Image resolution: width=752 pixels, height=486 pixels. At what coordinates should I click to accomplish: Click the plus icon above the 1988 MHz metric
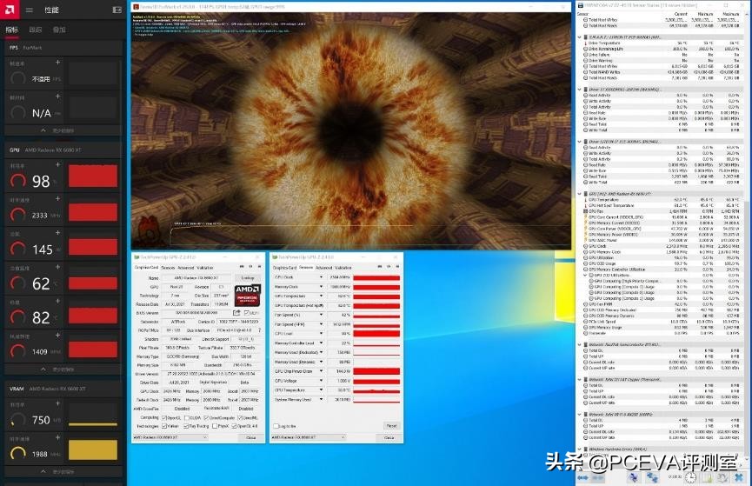pyautogui.click(x=58, y=438)
